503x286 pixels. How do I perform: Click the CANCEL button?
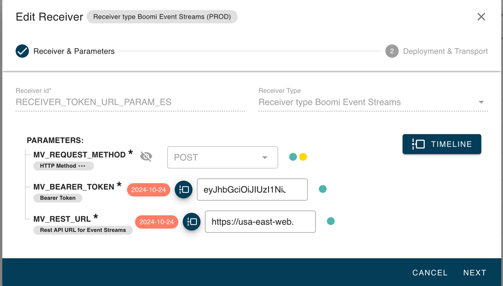click(x=430, y=273)
